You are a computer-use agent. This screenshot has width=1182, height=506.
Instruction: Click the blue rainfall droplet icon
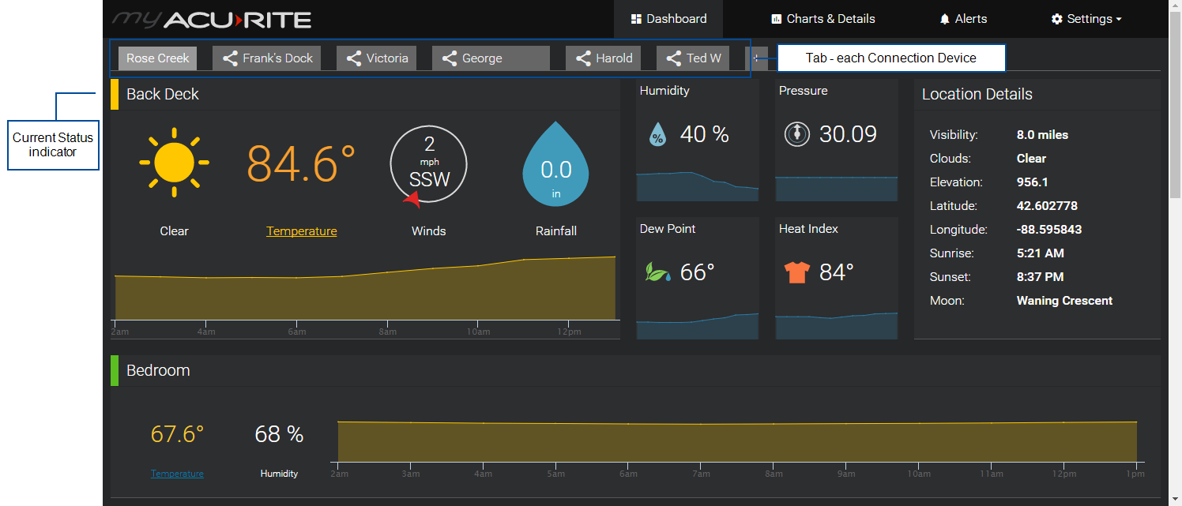(555, 165)
